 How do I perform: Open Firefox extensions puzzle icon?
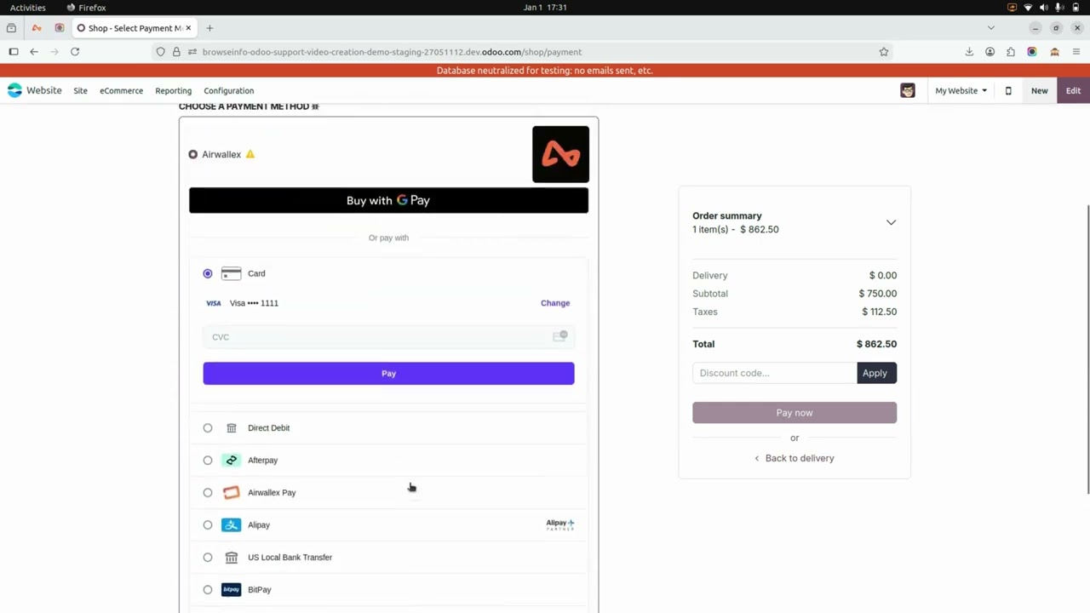[1011, 52]
